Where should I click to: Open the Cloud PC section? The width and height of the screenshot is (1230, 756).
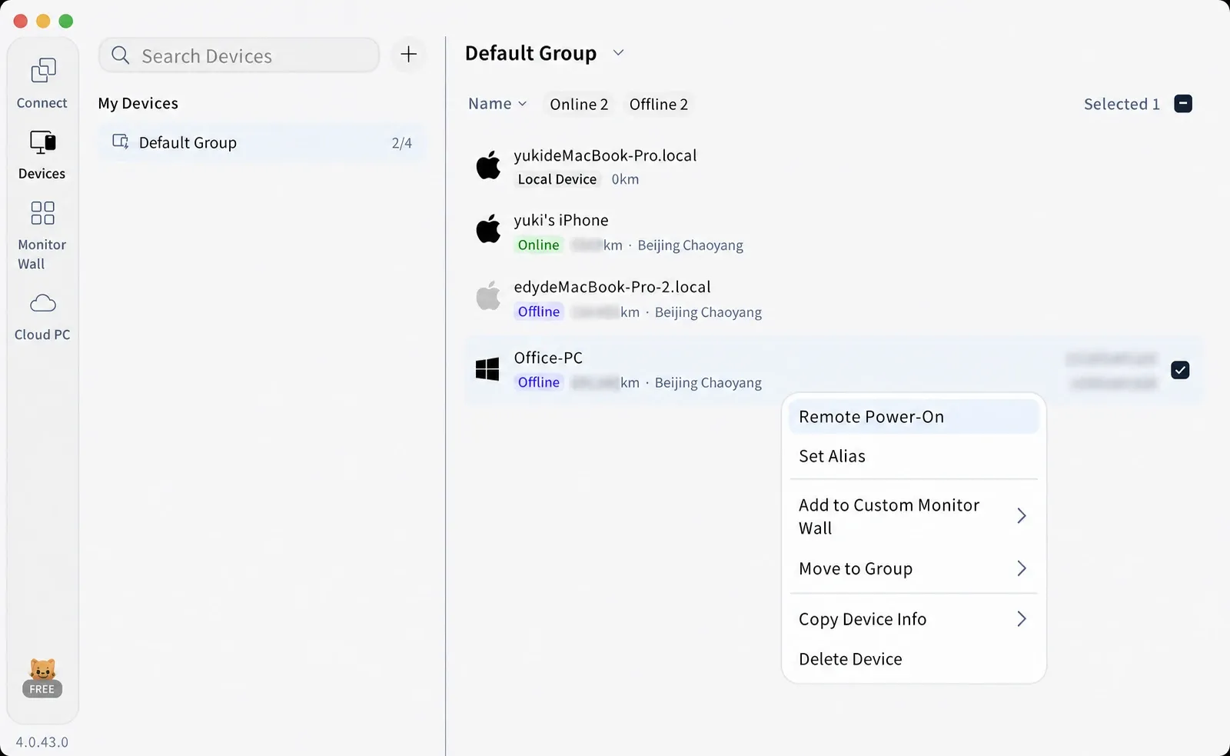pos(42,317)
